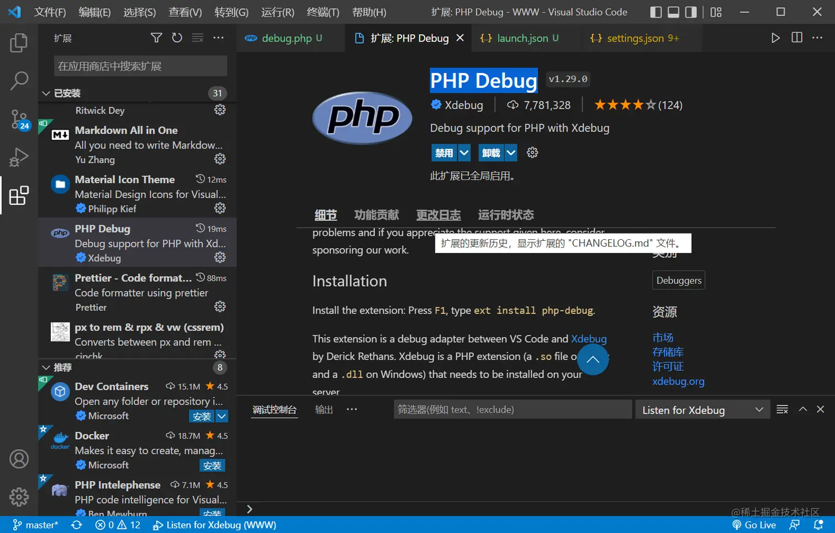Open the gear for PHP Debug in list
Image resolution: width=835 pixels, height=533 pixels.
220,257
